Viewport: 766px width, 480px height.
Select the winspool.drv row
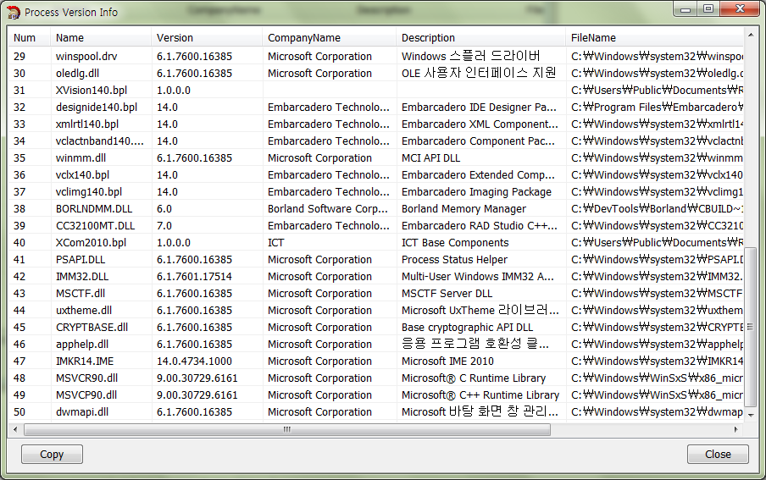click(376, 56)
